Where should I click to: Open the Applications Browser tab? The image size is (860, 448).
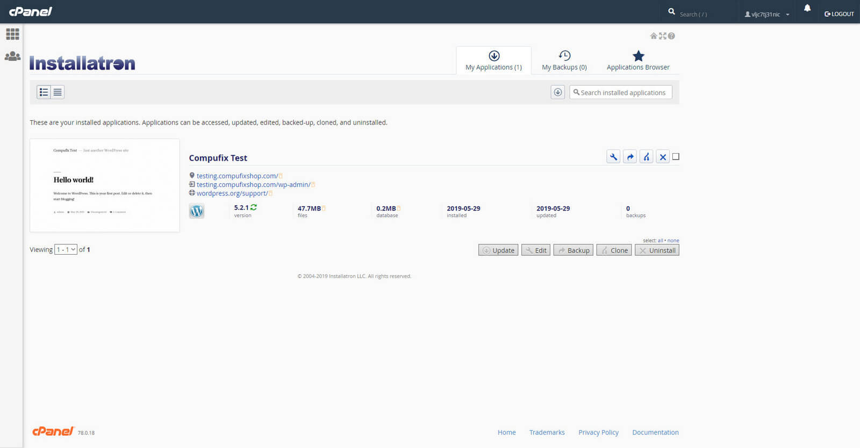point(638,60)
